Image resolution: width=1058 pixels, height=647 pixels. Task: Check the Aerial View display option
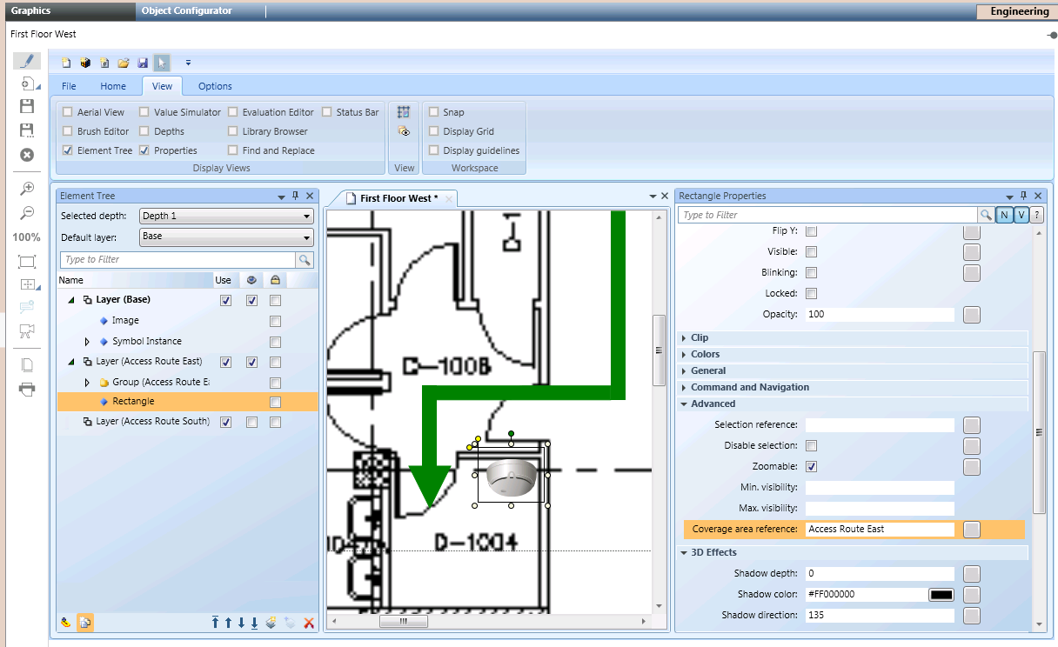click(x=67, y=111)
